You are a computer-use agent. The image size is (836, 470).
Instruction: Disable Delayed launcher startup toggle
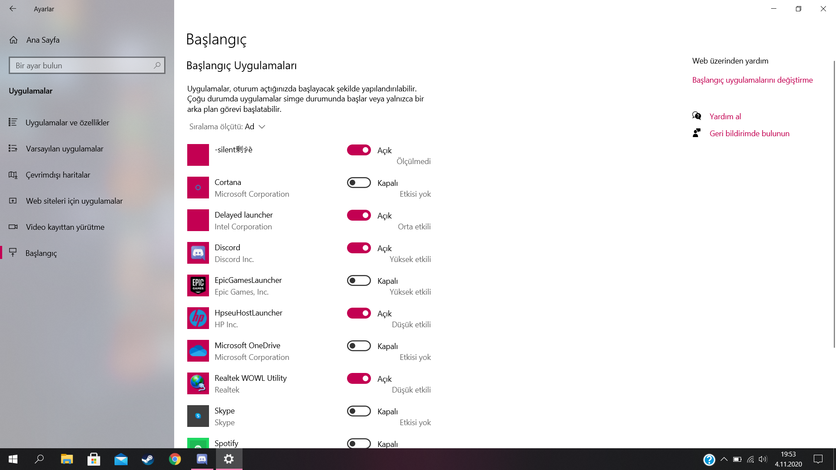359,215
